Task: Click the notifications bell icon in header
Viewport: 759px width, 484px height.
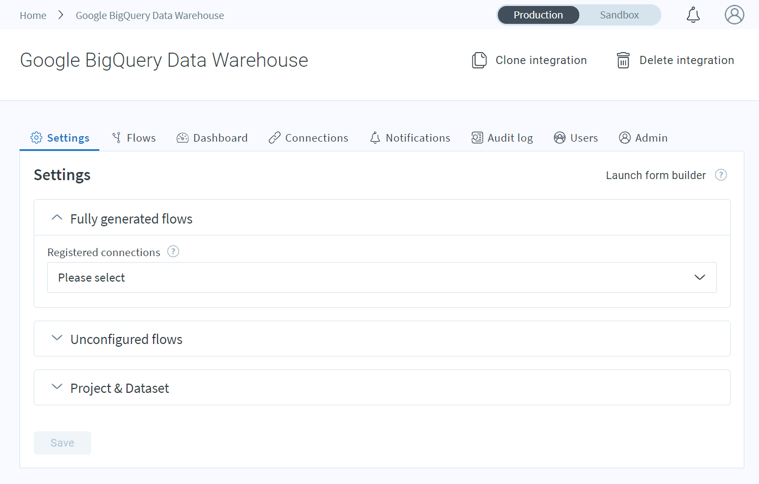Action: coord(693,15)
